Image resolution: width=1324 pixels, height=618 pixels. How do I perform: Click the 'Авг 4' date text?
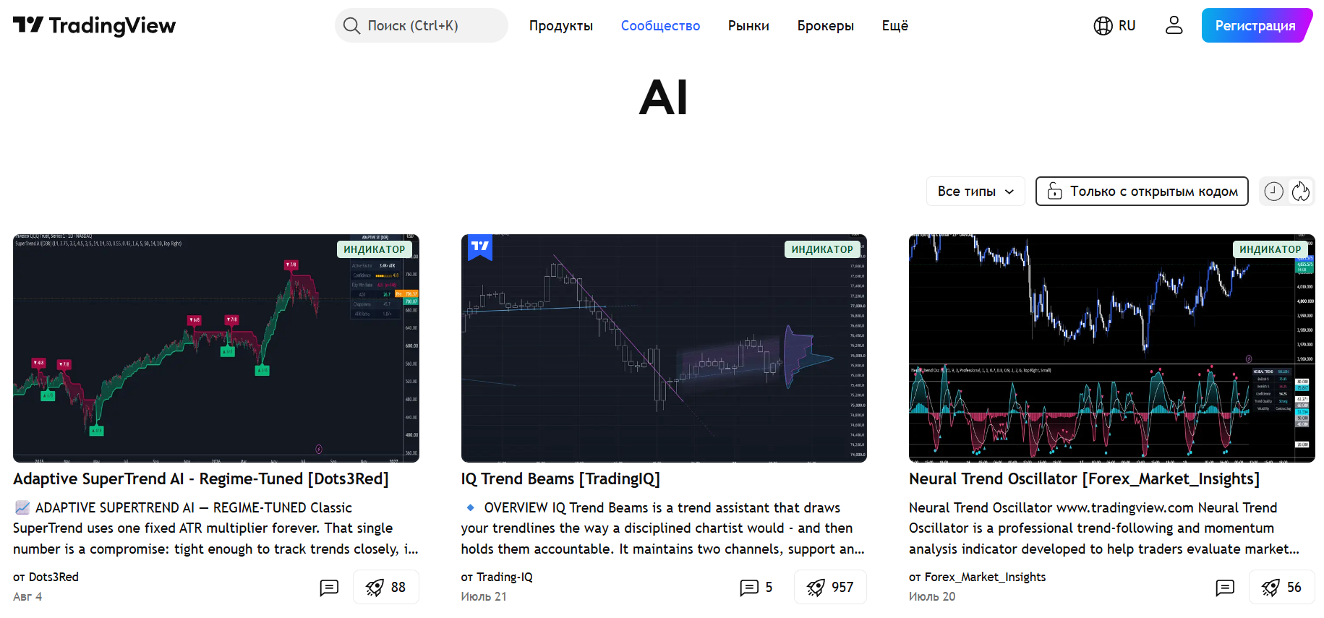(27, 597)
